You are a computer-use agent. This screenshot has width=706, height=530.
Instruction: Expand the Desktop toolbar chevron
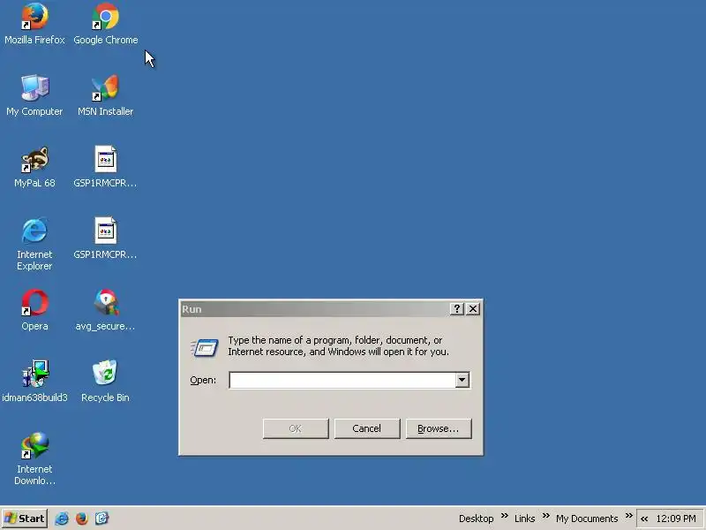click(504, 515)
